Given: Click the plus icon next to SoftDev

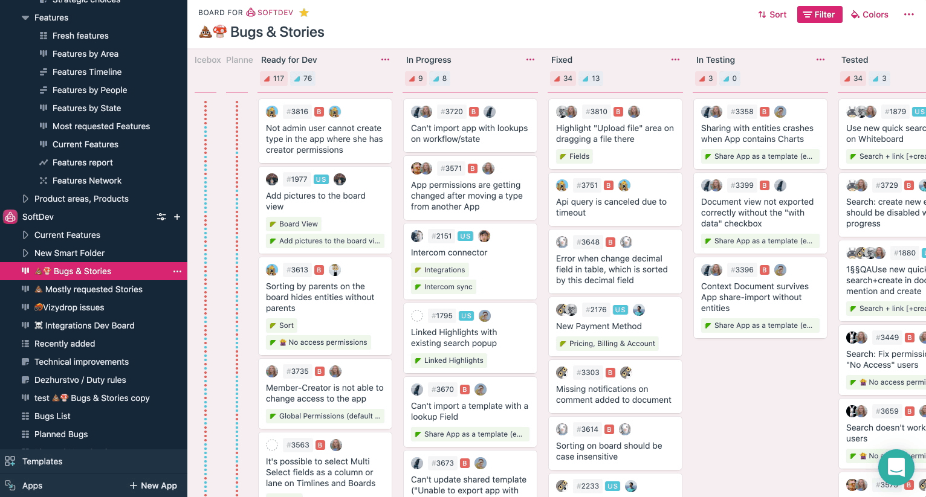Looking at the screenshot, I should [x=177, y=217].
